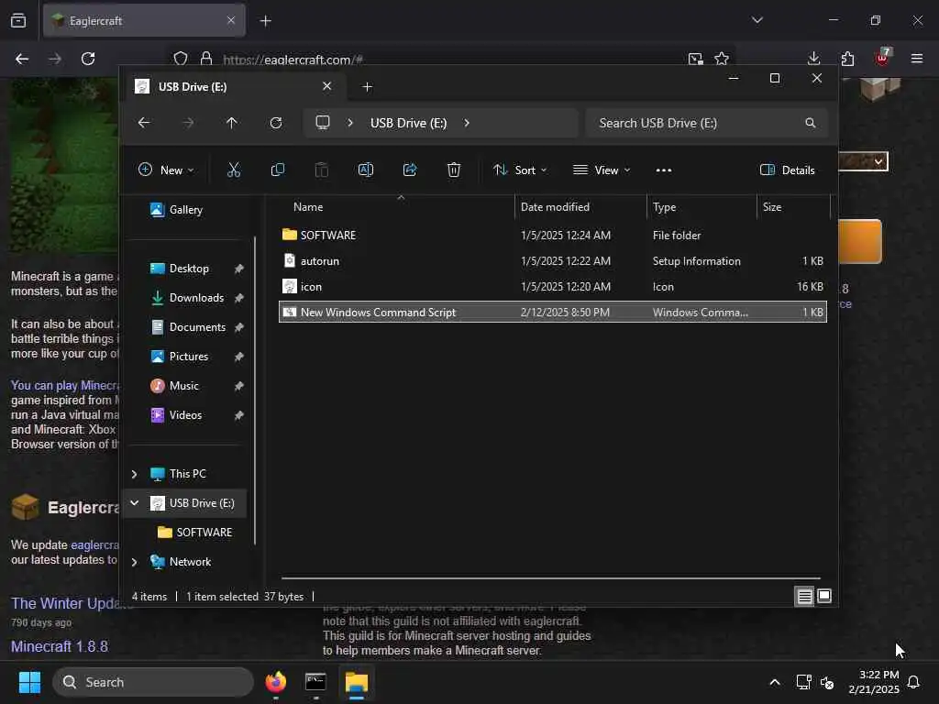Expand the This PC tree node

tap(134, 474)
